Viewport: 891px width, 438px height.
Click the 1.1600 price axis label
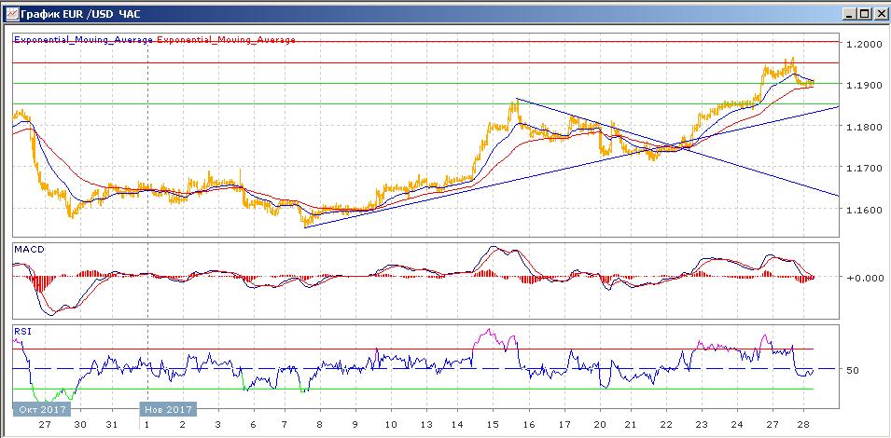tap(862, 210)
